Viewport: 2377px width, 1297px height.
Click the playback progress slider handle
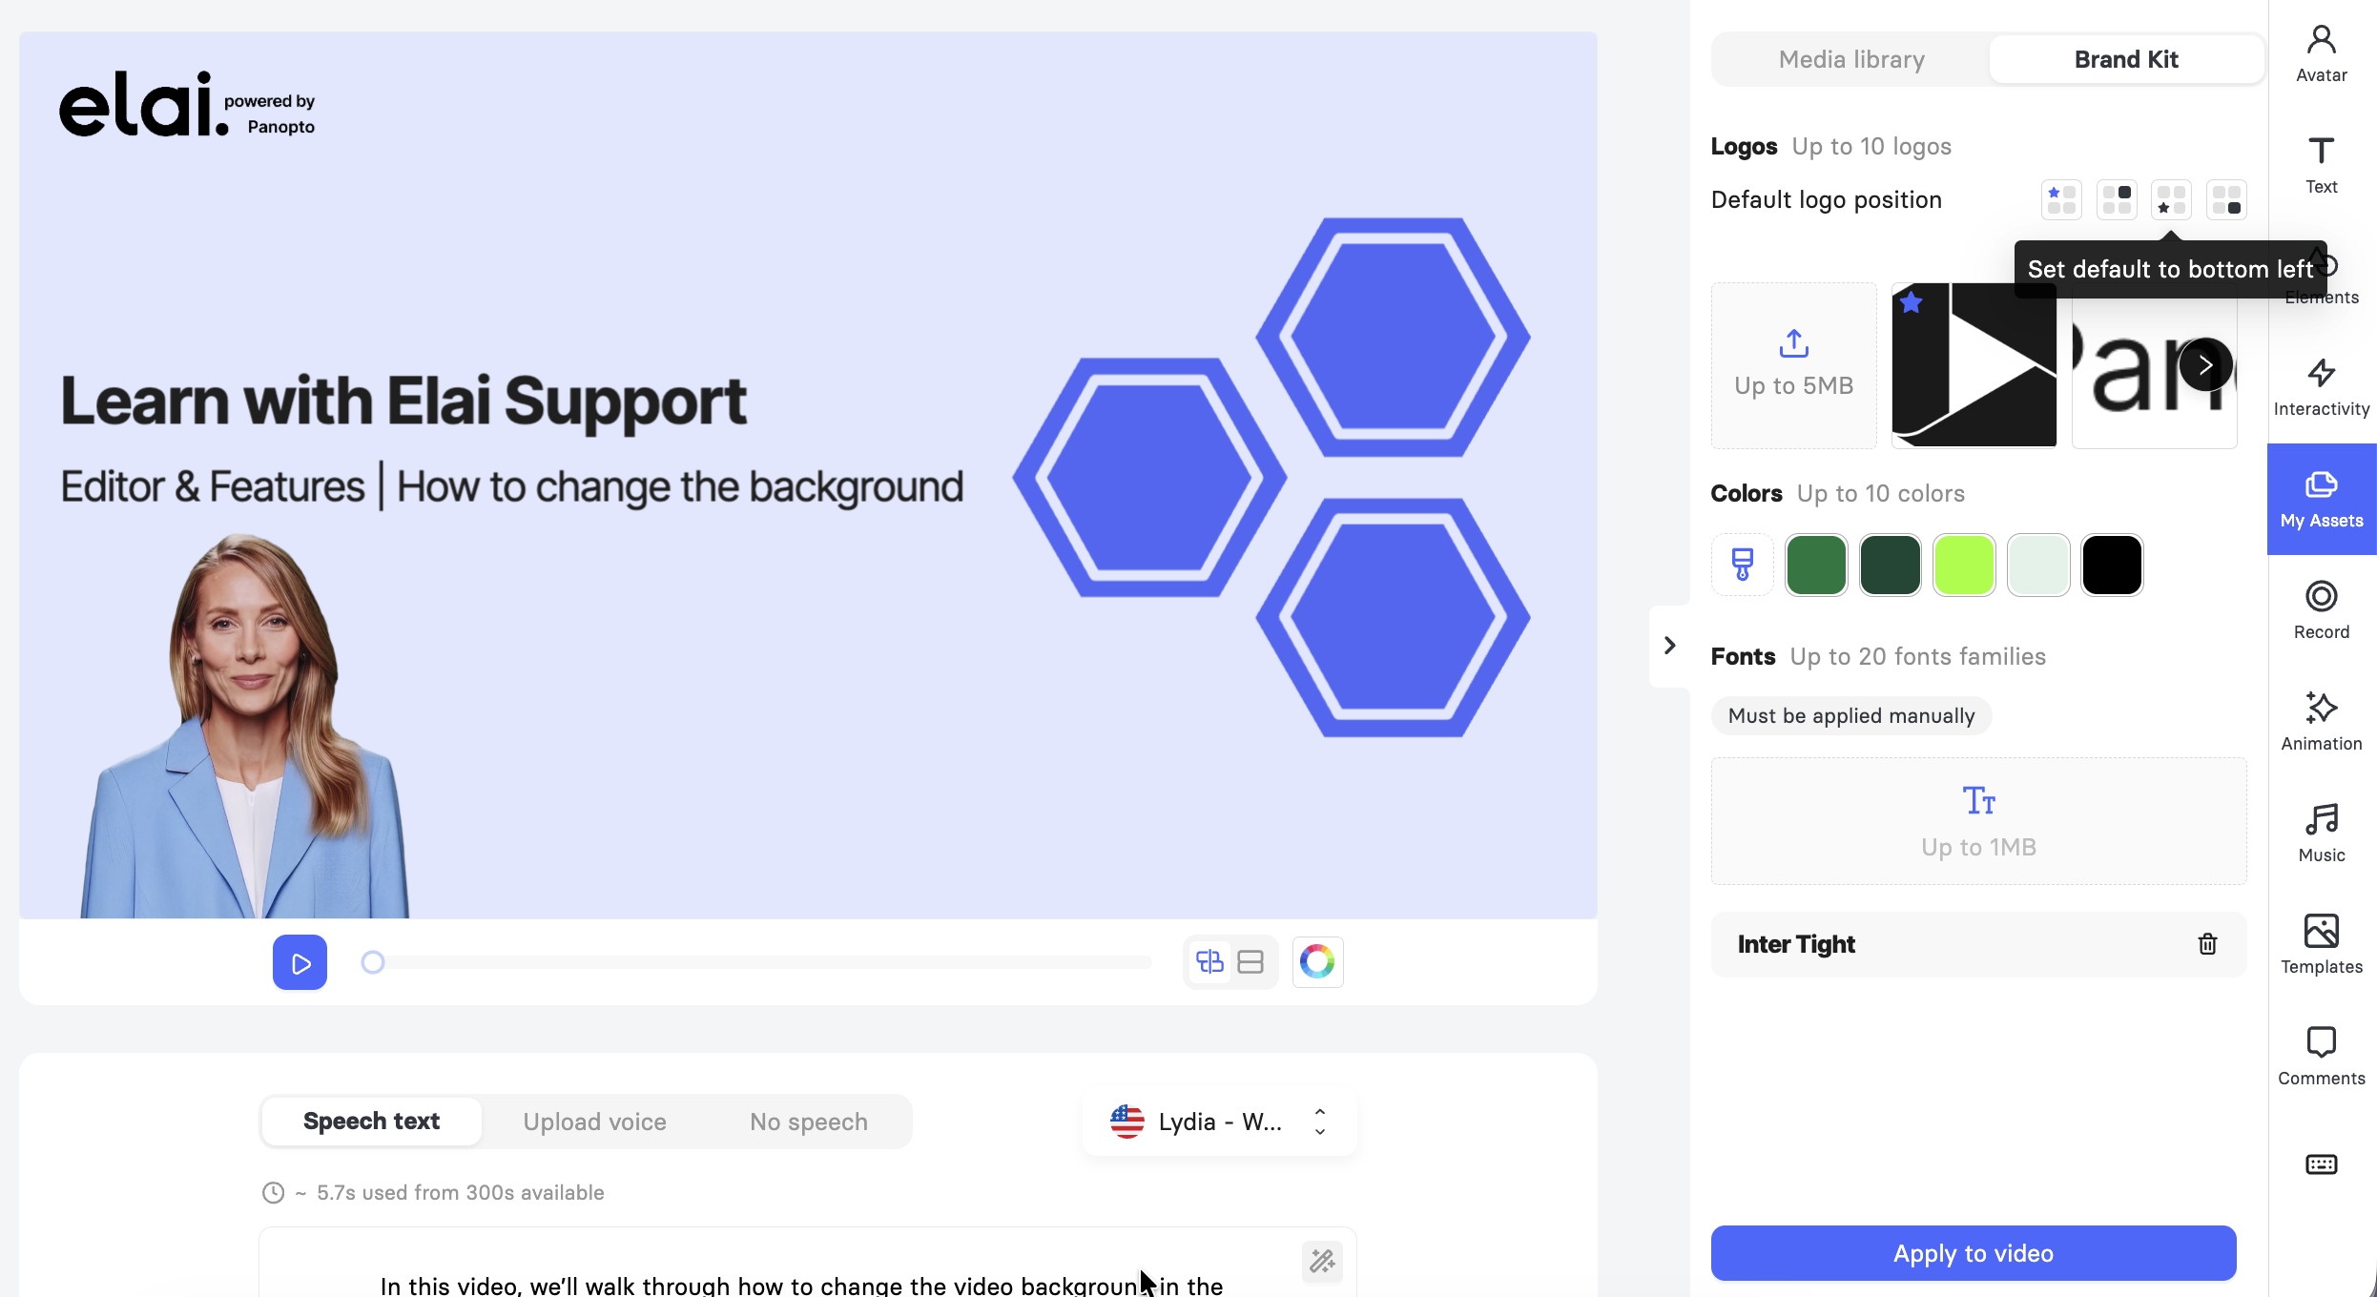(373, 962)
